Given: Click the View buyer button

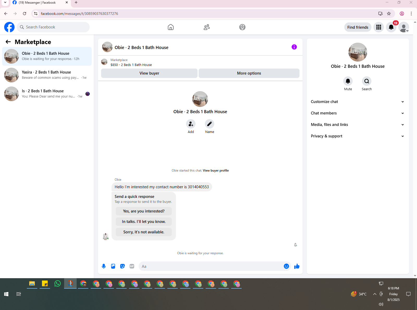Looking at the screenshot, I should [149, 73].
